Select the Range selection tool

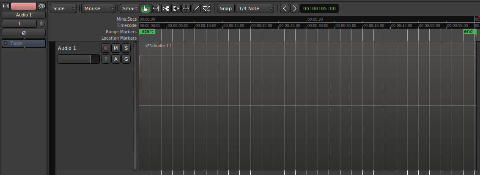coord(156,8)
